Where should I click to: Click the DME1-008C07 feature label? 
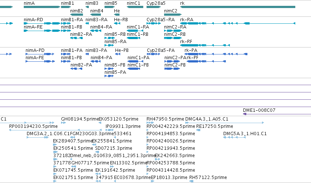(x=259, y=110)
